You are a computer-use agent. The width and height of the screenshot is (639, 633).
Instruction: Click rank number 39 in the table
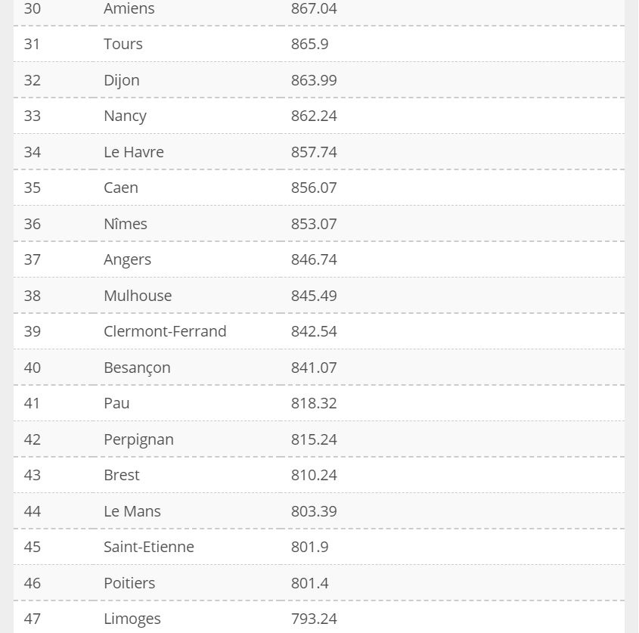coord(32,331)
